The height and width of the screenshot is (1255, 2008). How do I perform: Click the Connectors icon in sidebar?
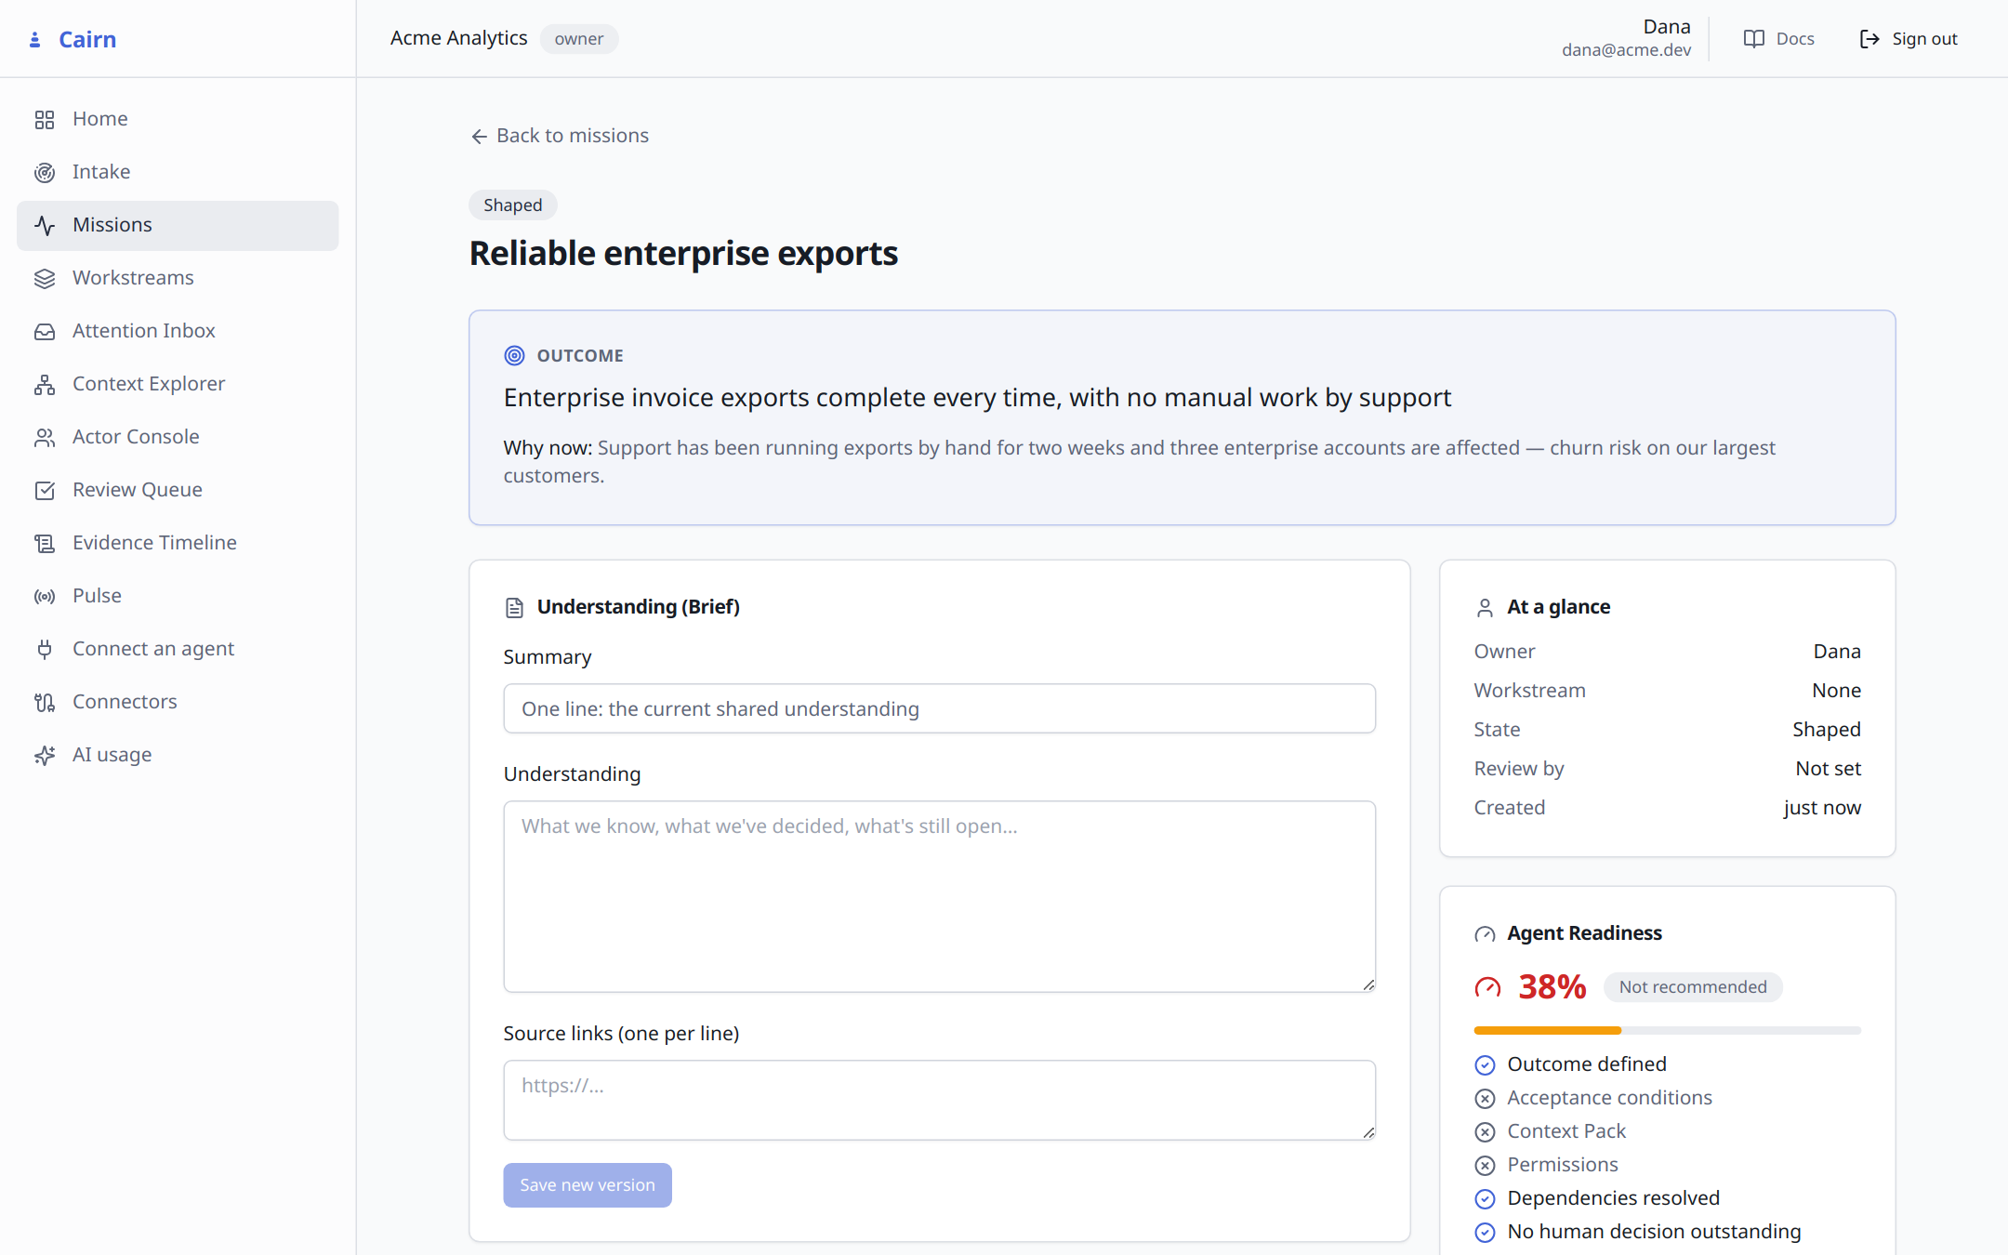(x=45, y=703)
